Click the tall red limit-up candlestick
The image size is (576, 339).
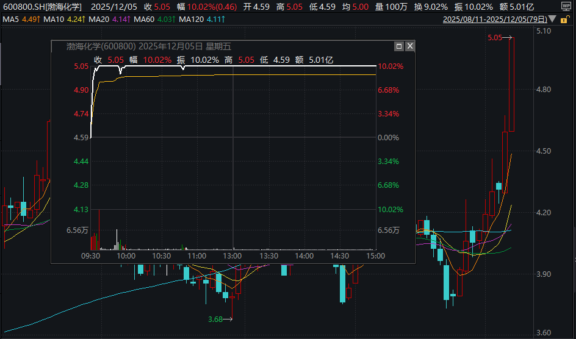point(512,84)
